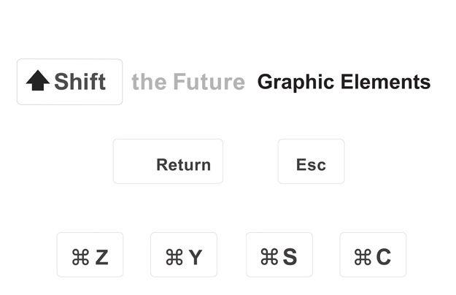Select the gray "the Future" text
Viewport: 456px width, 295px height.
(x=188, y=83)
